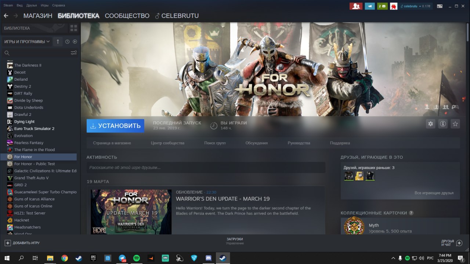Select Euro Truck Simulator 2
This screenshot has height=264, width=470.
click(34, 129)
